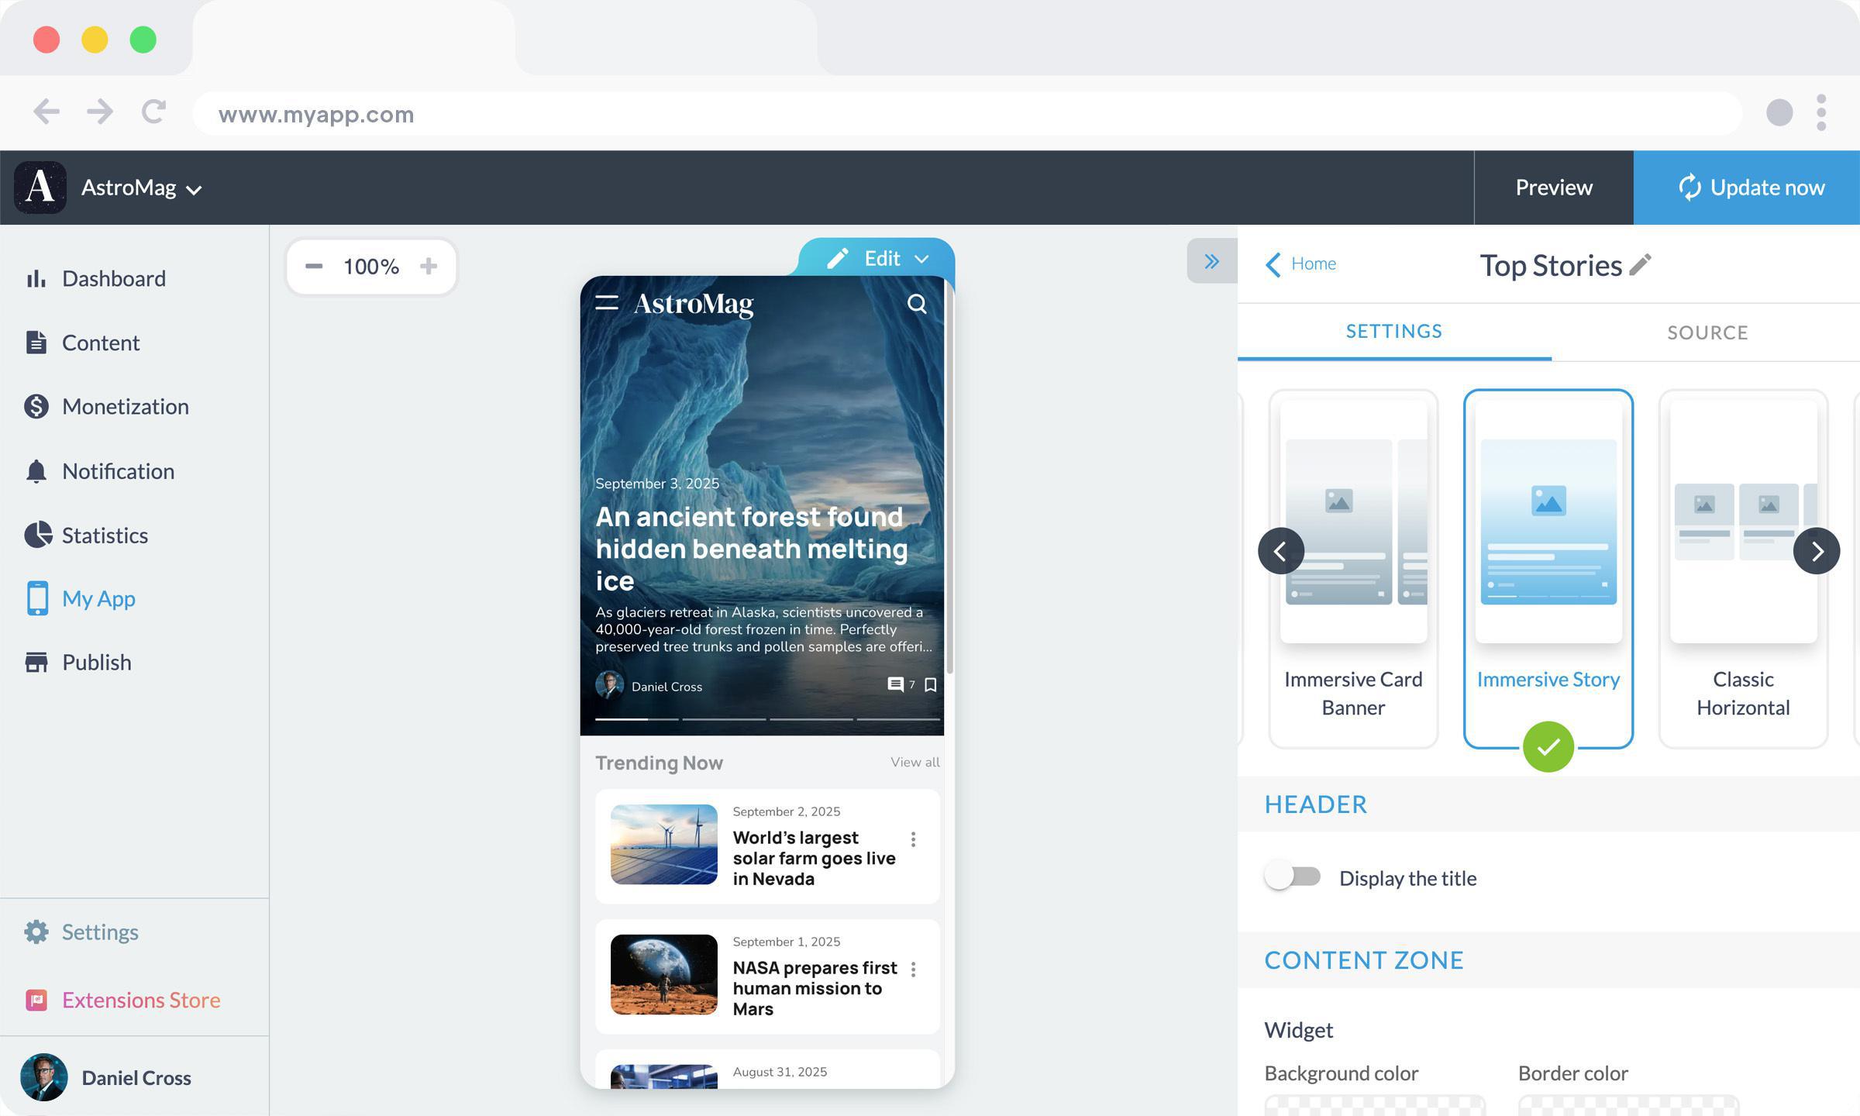The height and width of the screenshot is (1116, 1860).
Task: Open the Background color swatch
Action: tap(1374, 1104)
